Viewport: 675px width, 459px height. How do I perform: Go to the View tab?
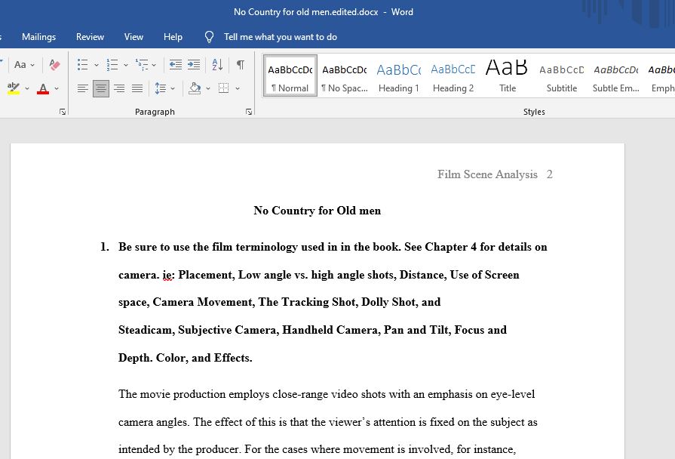click(133, 37)
